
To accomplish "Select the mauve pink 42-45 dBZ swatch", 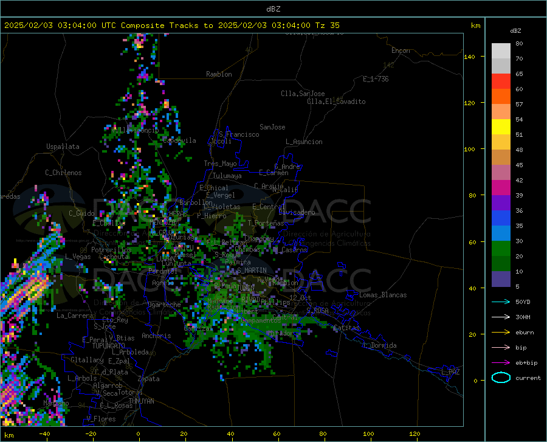I will click(x=501, y=173).
